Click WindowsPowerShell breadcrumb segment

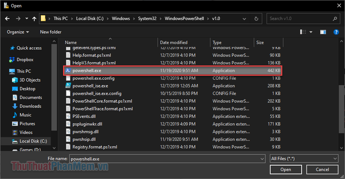(x=184, y=19)
